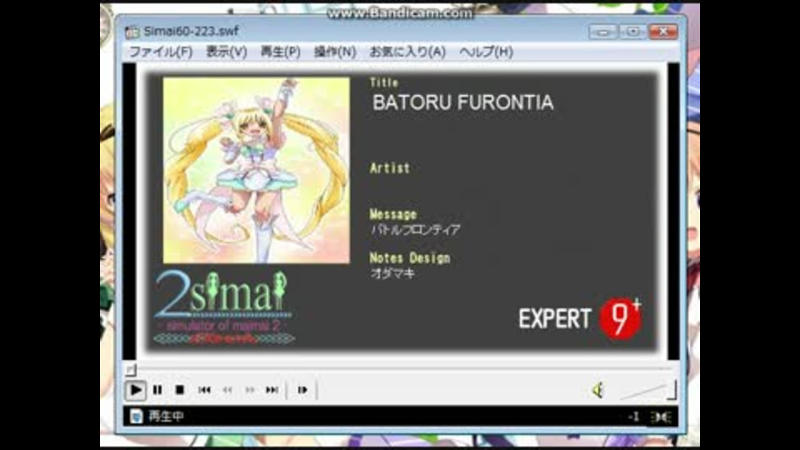Open the 再生(P) menu

pyautogui.click(x=280, y=52)
